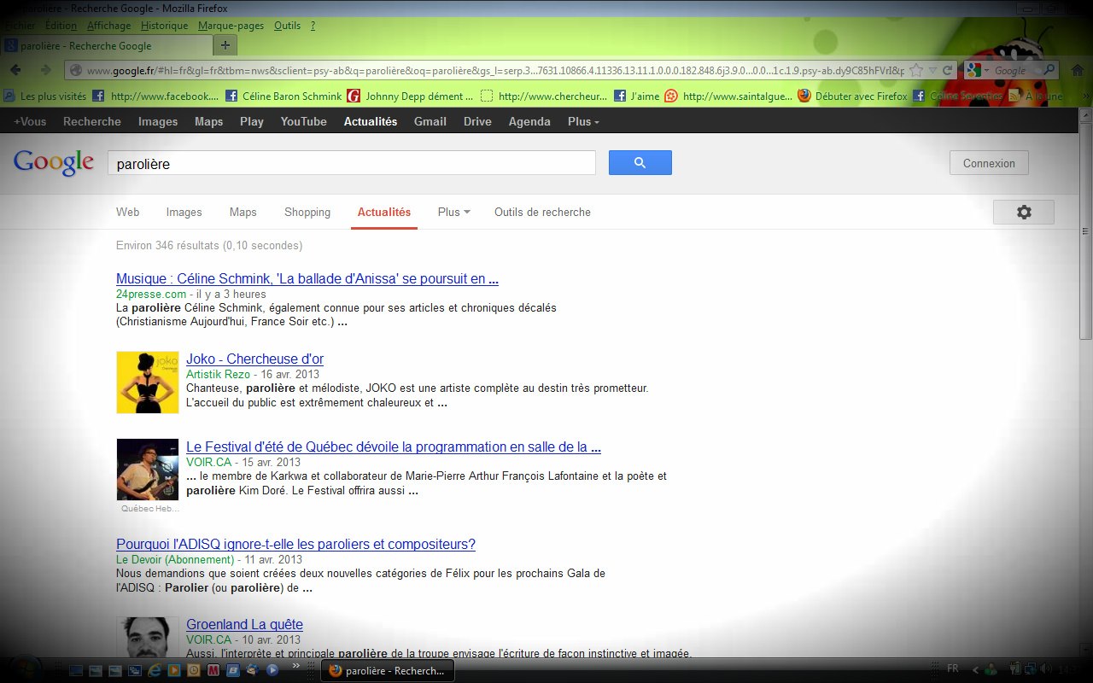This screenshot has width=1093, height=683.
Task: Select the Shopping search tab
Action: [307, 213]
